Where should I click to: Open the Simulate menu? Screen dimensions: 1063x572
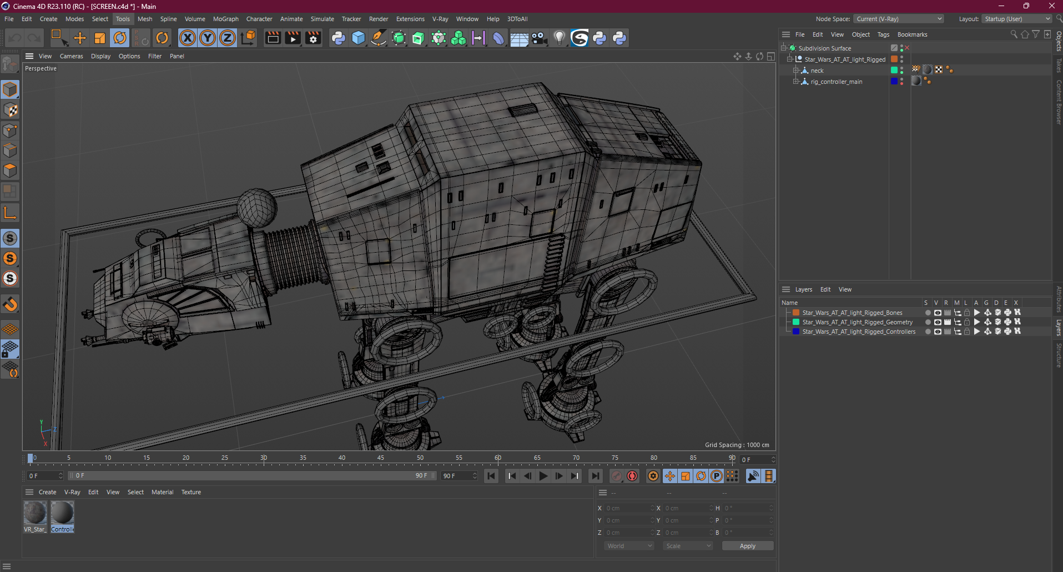pyautogui.click(x=322, y=19)
